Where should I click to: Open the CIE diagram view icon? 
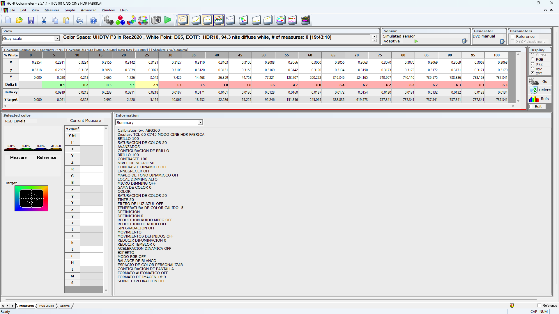(243, 20)
